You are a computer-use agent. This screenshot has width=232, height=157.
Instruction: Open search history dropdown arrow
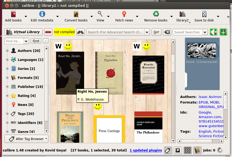point(147,32)
